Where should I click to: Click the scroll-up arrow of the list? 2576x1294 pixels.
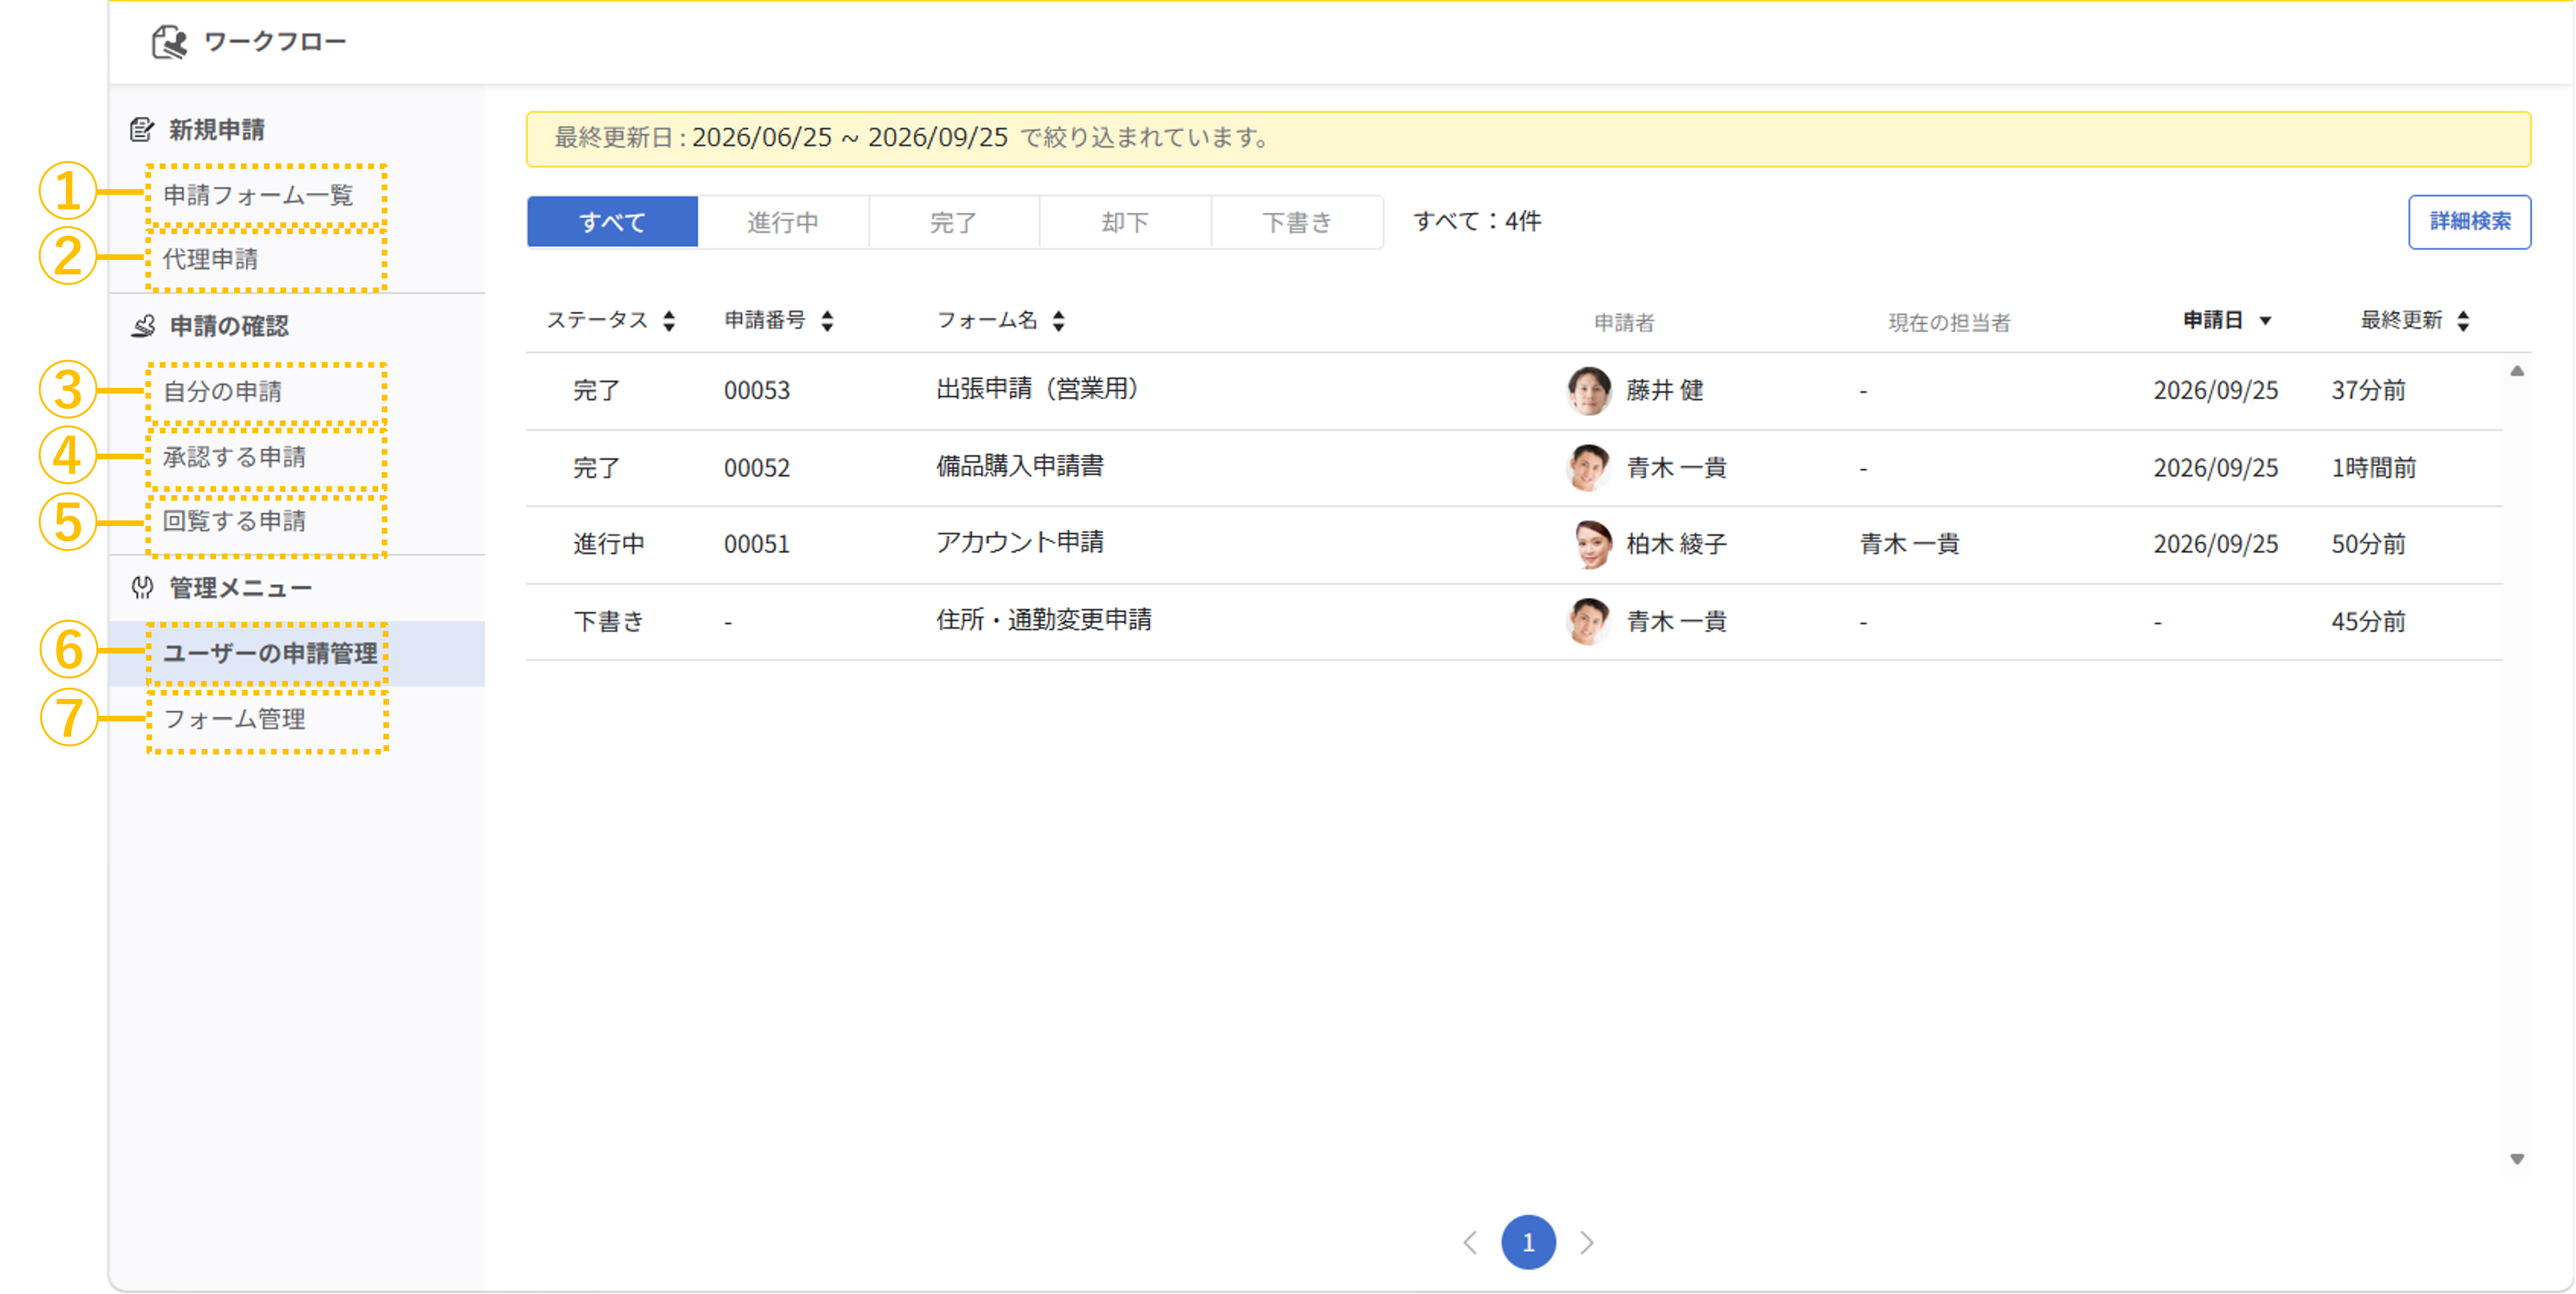tap(2517, 371)
